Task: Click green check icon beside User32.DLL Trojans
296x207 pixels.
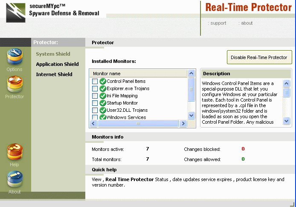Action: pos(103,110)
